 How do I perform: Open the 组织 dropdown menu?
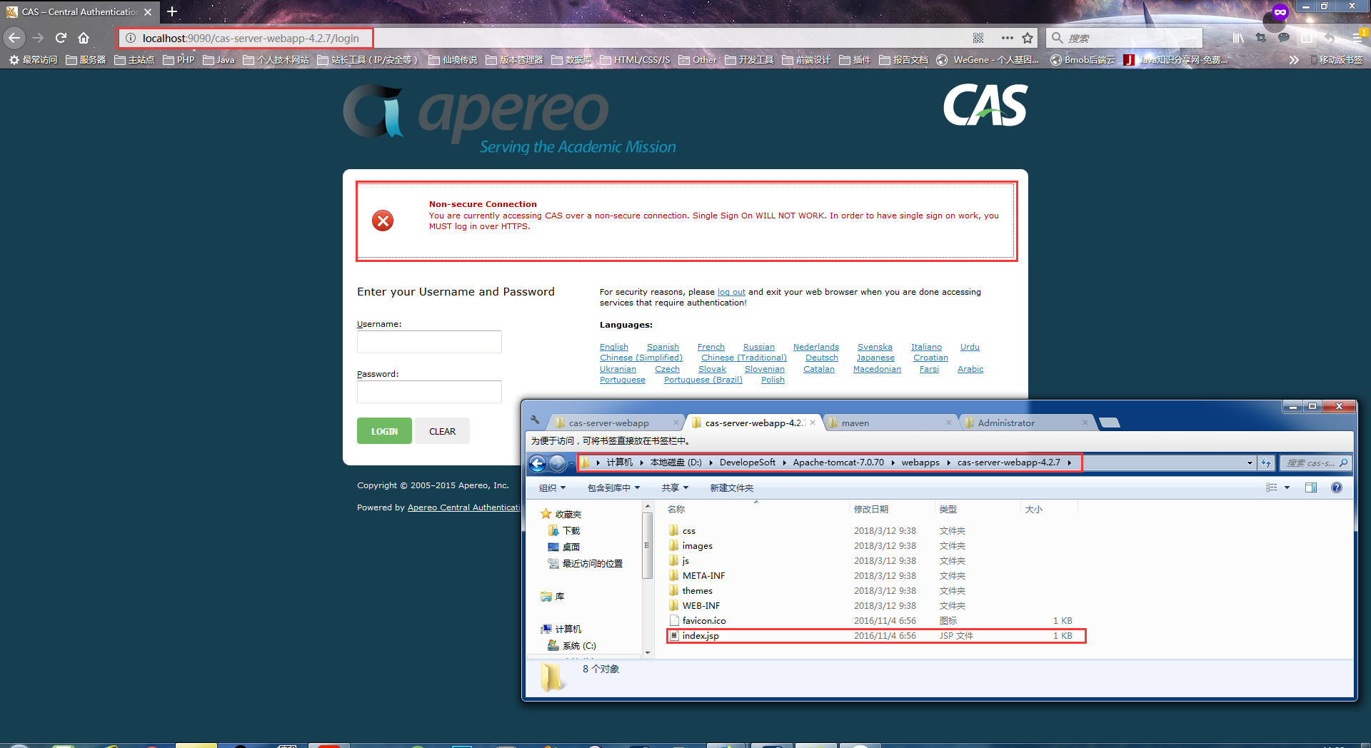click(552, 487)
